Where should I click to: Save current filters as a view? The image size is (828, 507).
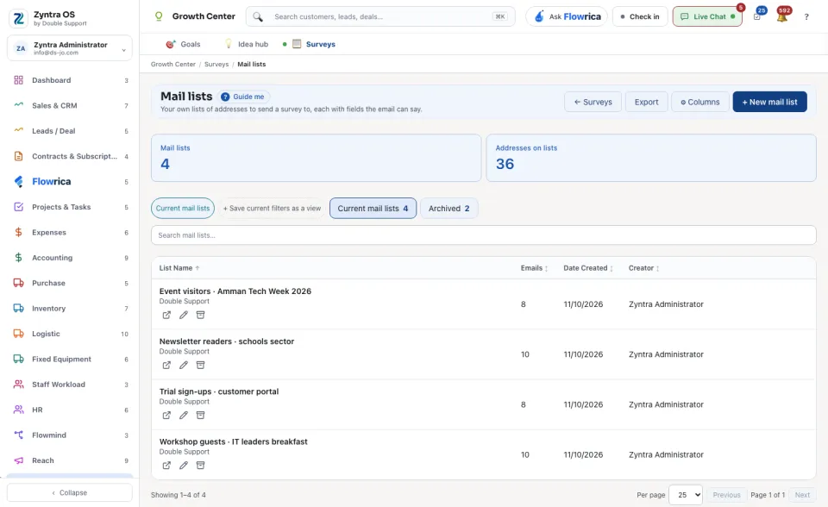tap(272, 208)
